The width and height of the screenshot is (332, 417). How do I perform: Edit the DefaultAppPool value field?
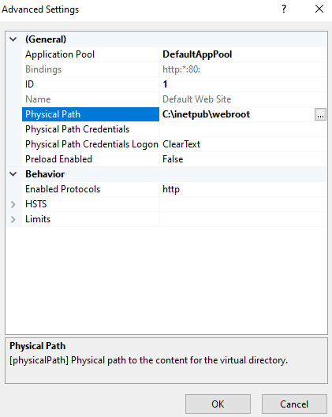(243, 54)
